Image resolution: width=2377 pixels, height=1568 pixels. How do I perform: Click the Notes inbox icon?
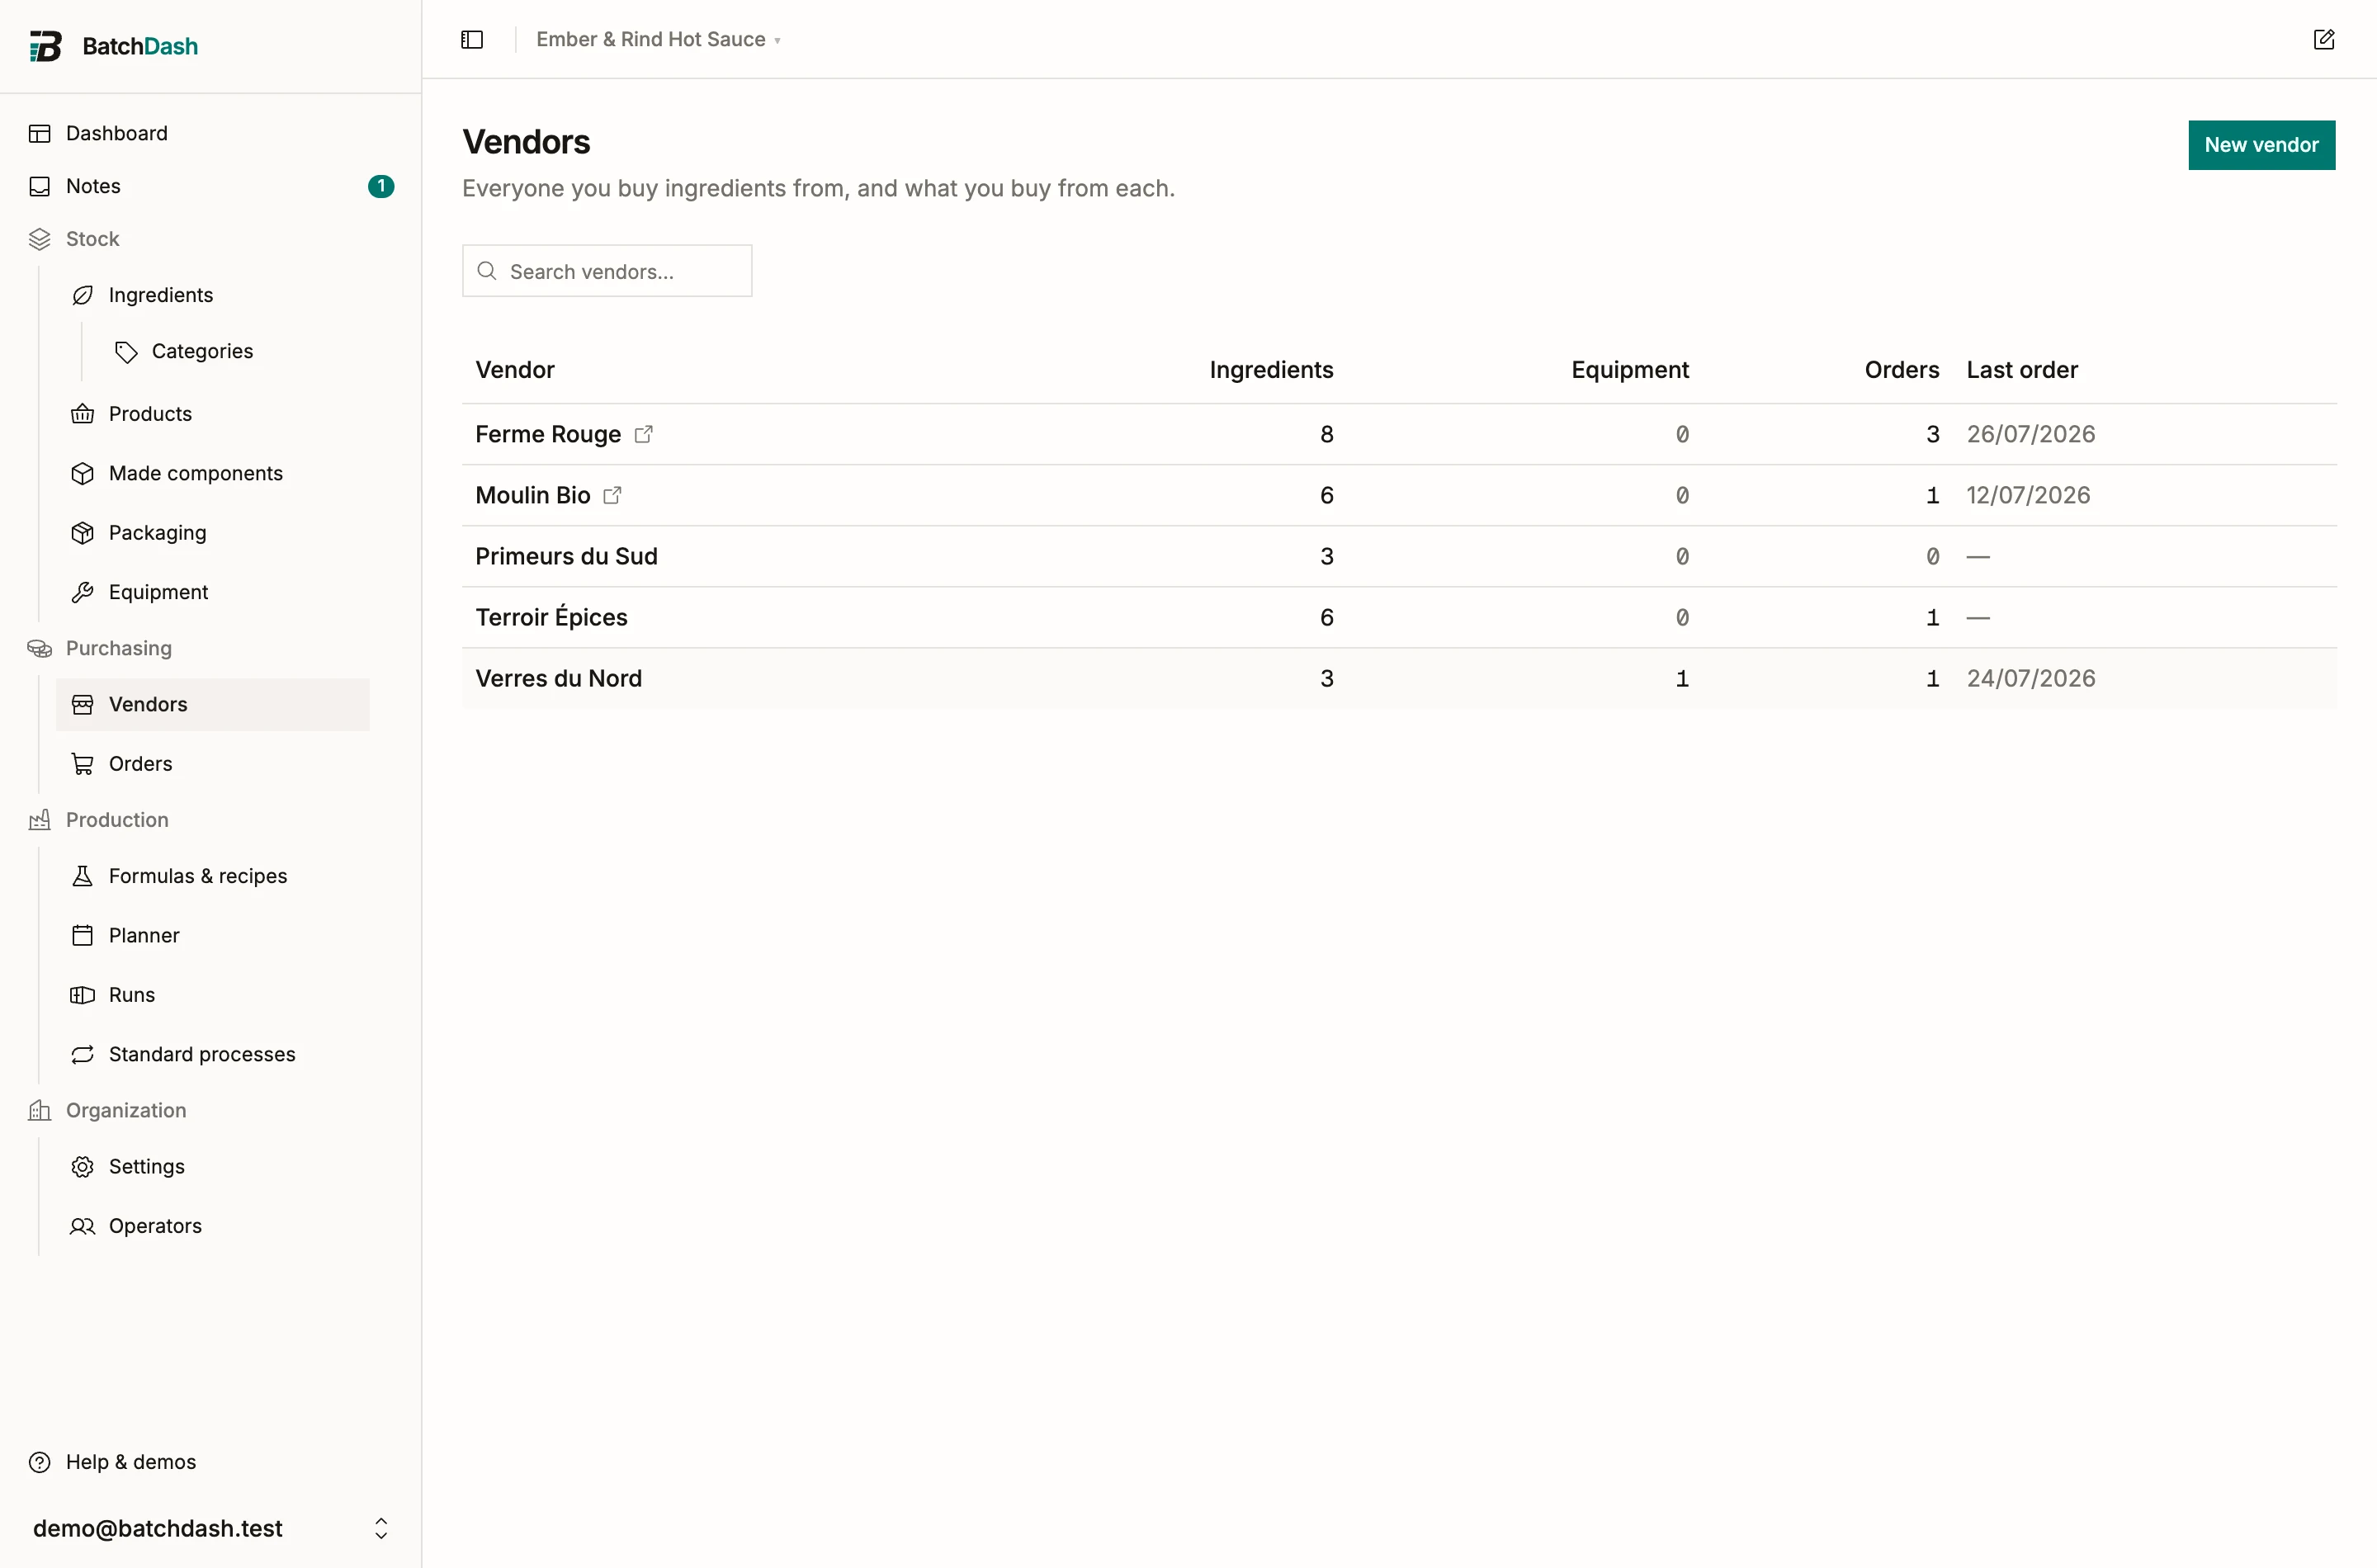[40, 187]
